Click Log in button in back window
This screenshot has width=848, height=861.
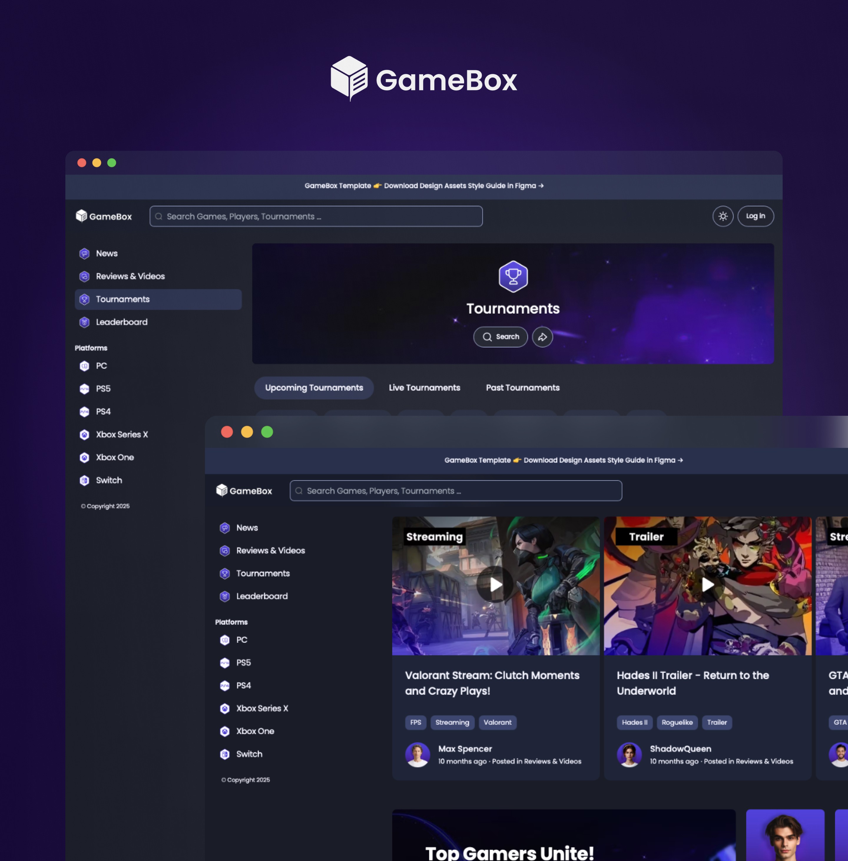pos(755,216)
